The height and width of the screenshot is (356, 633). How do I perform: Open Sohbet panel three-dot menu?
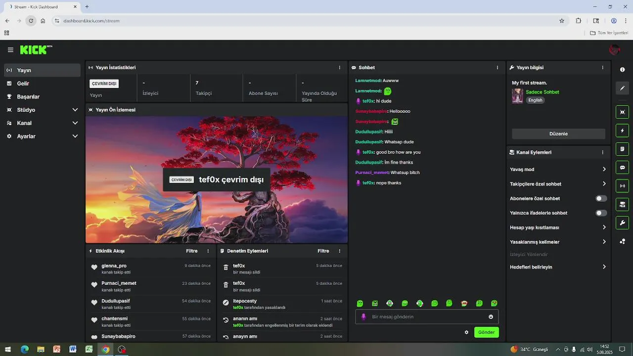point(497,67)
